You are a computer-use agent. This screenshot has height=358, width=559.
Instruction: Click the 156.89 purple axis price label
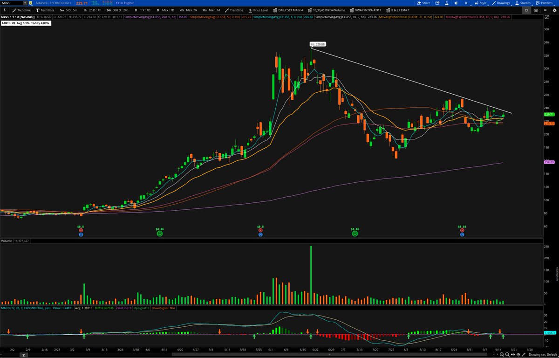coord(549,162)
